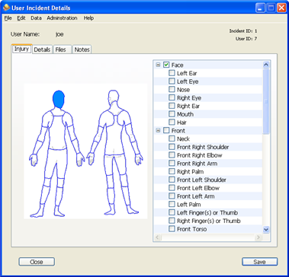
Task: Open the File menu
Action: 8,18
